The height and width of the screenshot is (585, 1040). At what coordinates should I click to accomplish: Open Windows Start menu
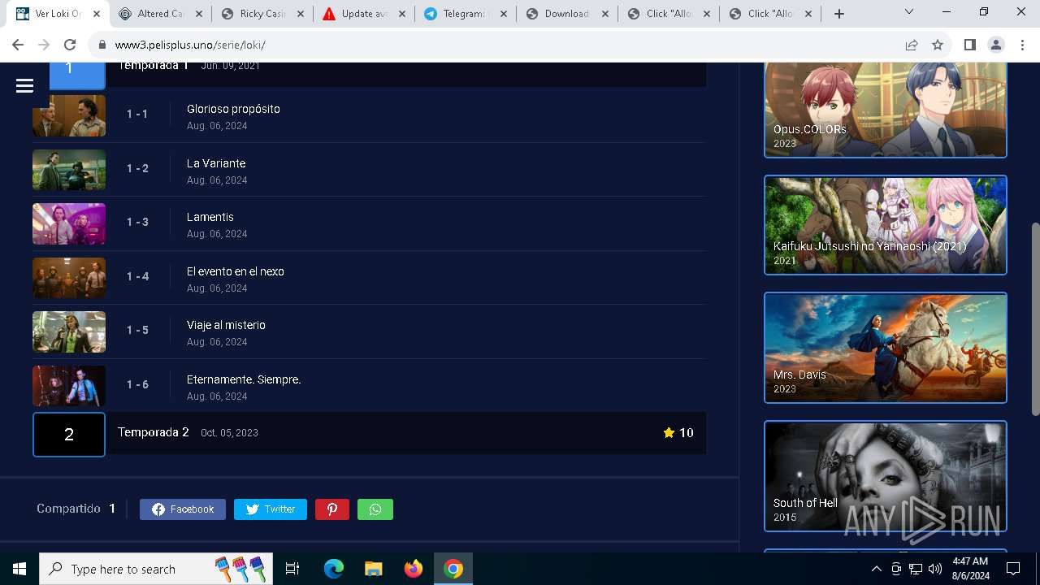pos(19,569)
